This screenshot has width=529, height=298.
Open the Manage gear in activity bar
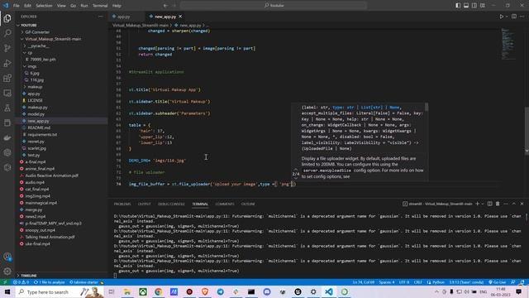7,272
